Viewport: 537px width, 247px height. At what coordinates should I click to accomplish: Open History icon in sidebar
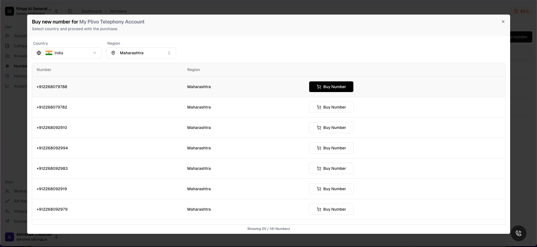8,76
